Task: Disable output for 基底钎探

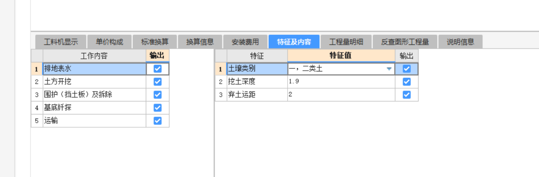Action: click(158, 108)
